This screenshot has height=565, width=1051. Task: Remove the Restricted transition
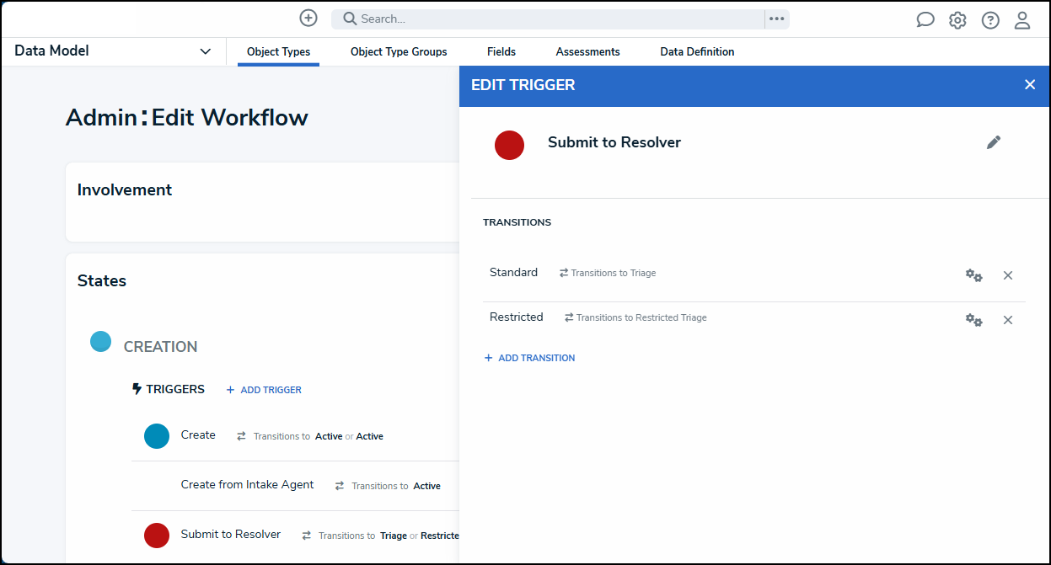1008,320
